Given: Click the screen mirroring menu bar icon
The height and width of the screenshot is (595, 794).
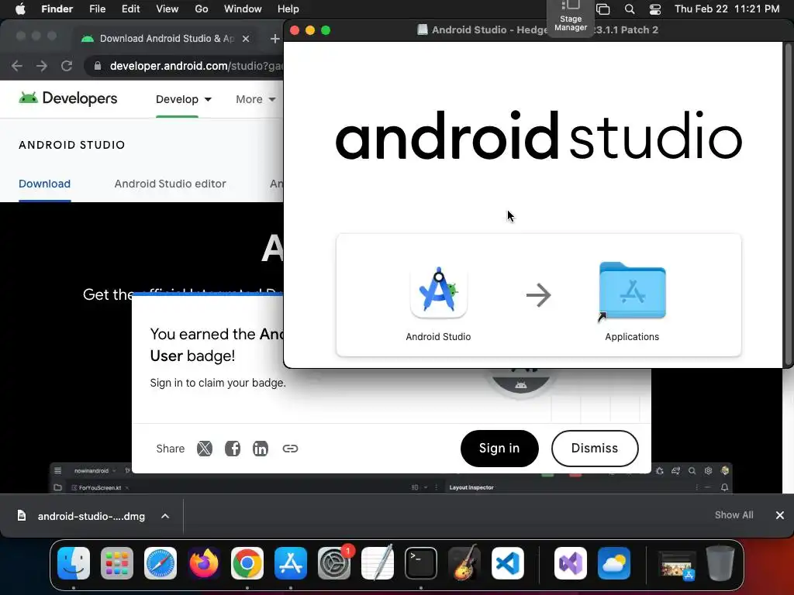Looking at the screenshot, I should (x=602, y=9).
